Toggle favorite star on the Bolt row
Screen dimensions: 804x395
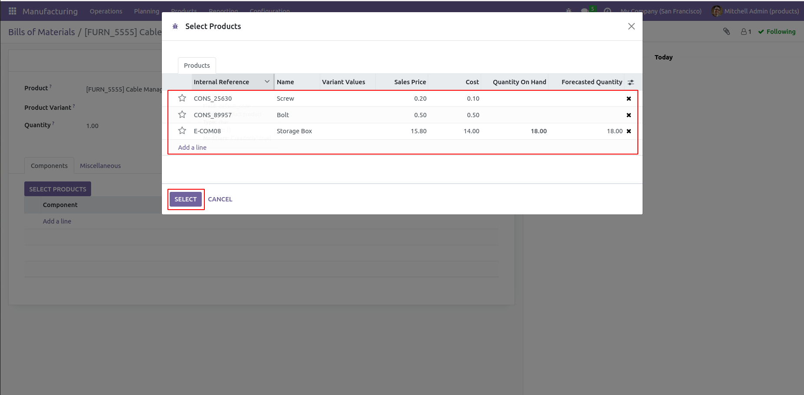pos(182,115)
